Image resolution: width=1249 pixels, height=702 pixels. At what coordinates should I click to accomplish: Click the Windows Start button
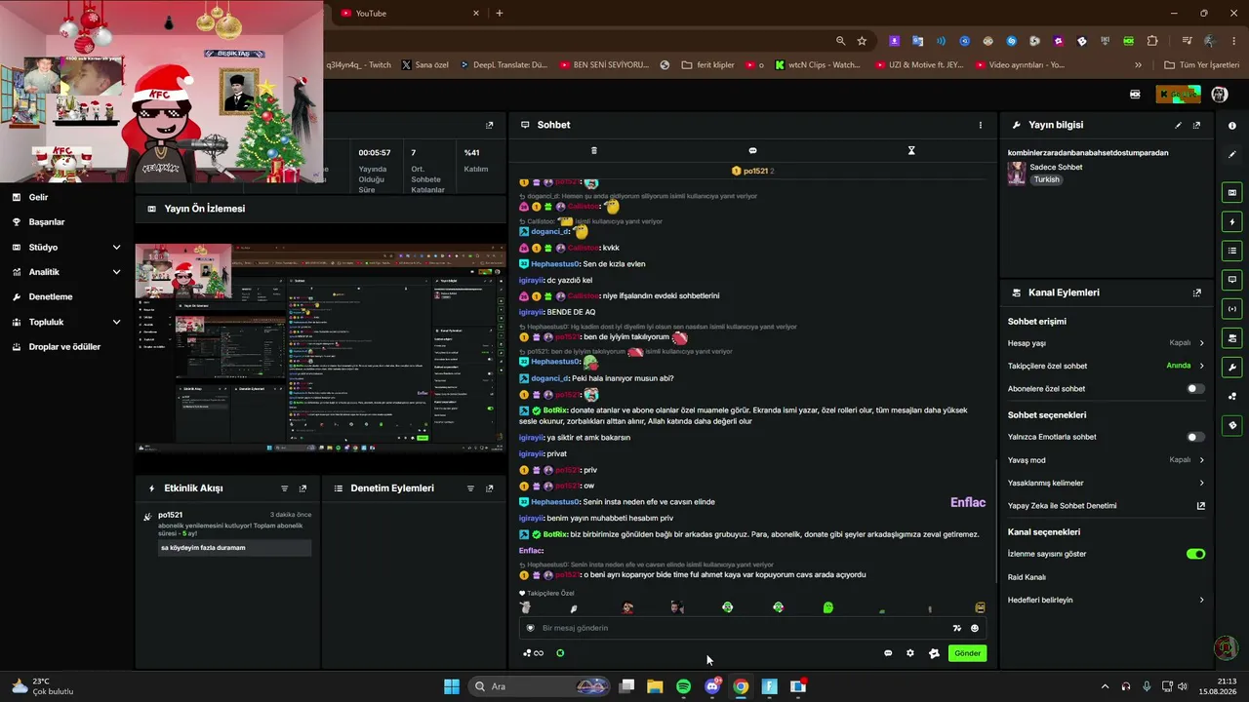(452, 686)
